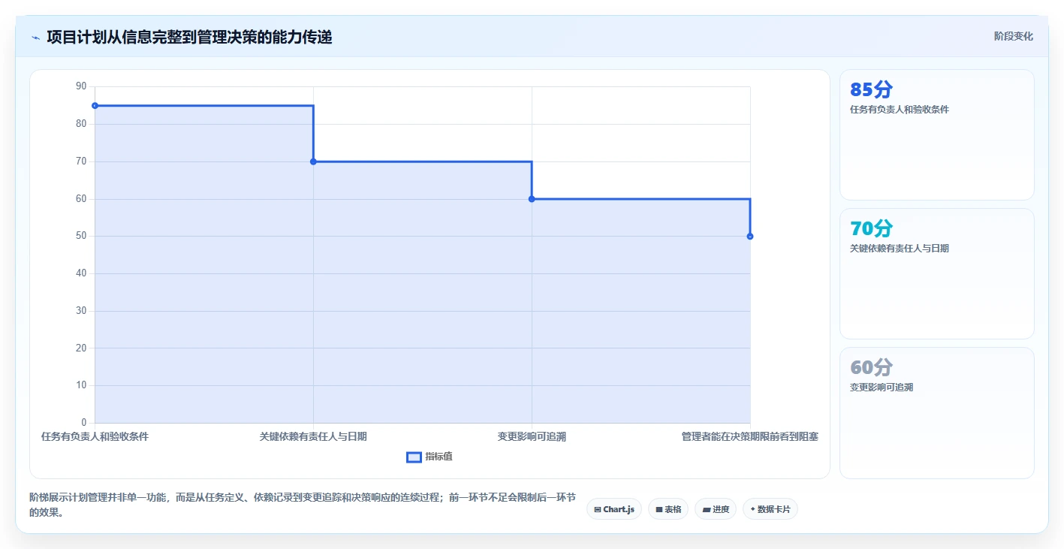Select the chart data point at value 60
Screen dimensions: 1064x549
coord(532,199)
